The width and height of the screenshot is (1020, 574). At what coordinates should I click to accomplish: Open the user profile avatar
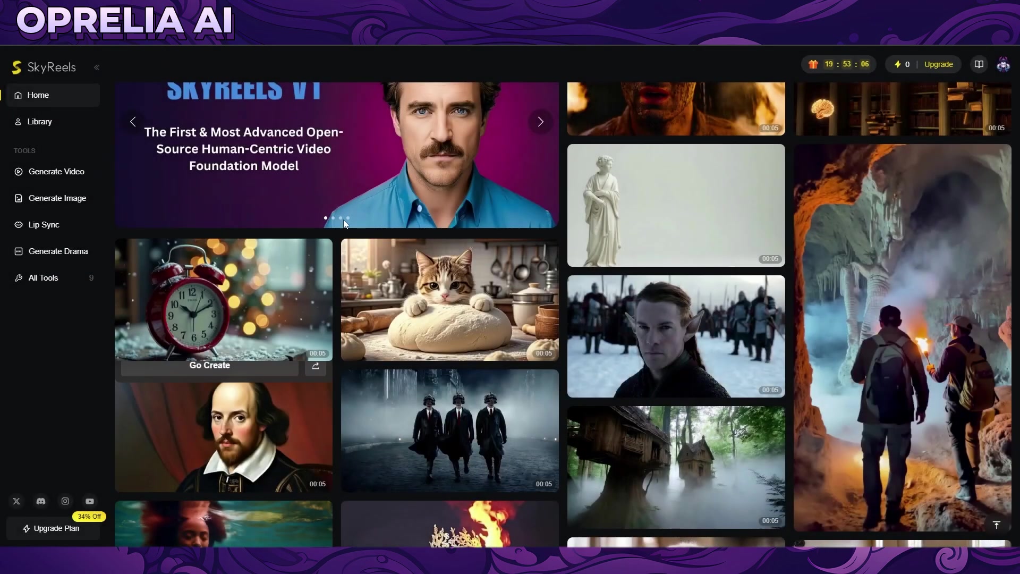tap(1003, 64)
